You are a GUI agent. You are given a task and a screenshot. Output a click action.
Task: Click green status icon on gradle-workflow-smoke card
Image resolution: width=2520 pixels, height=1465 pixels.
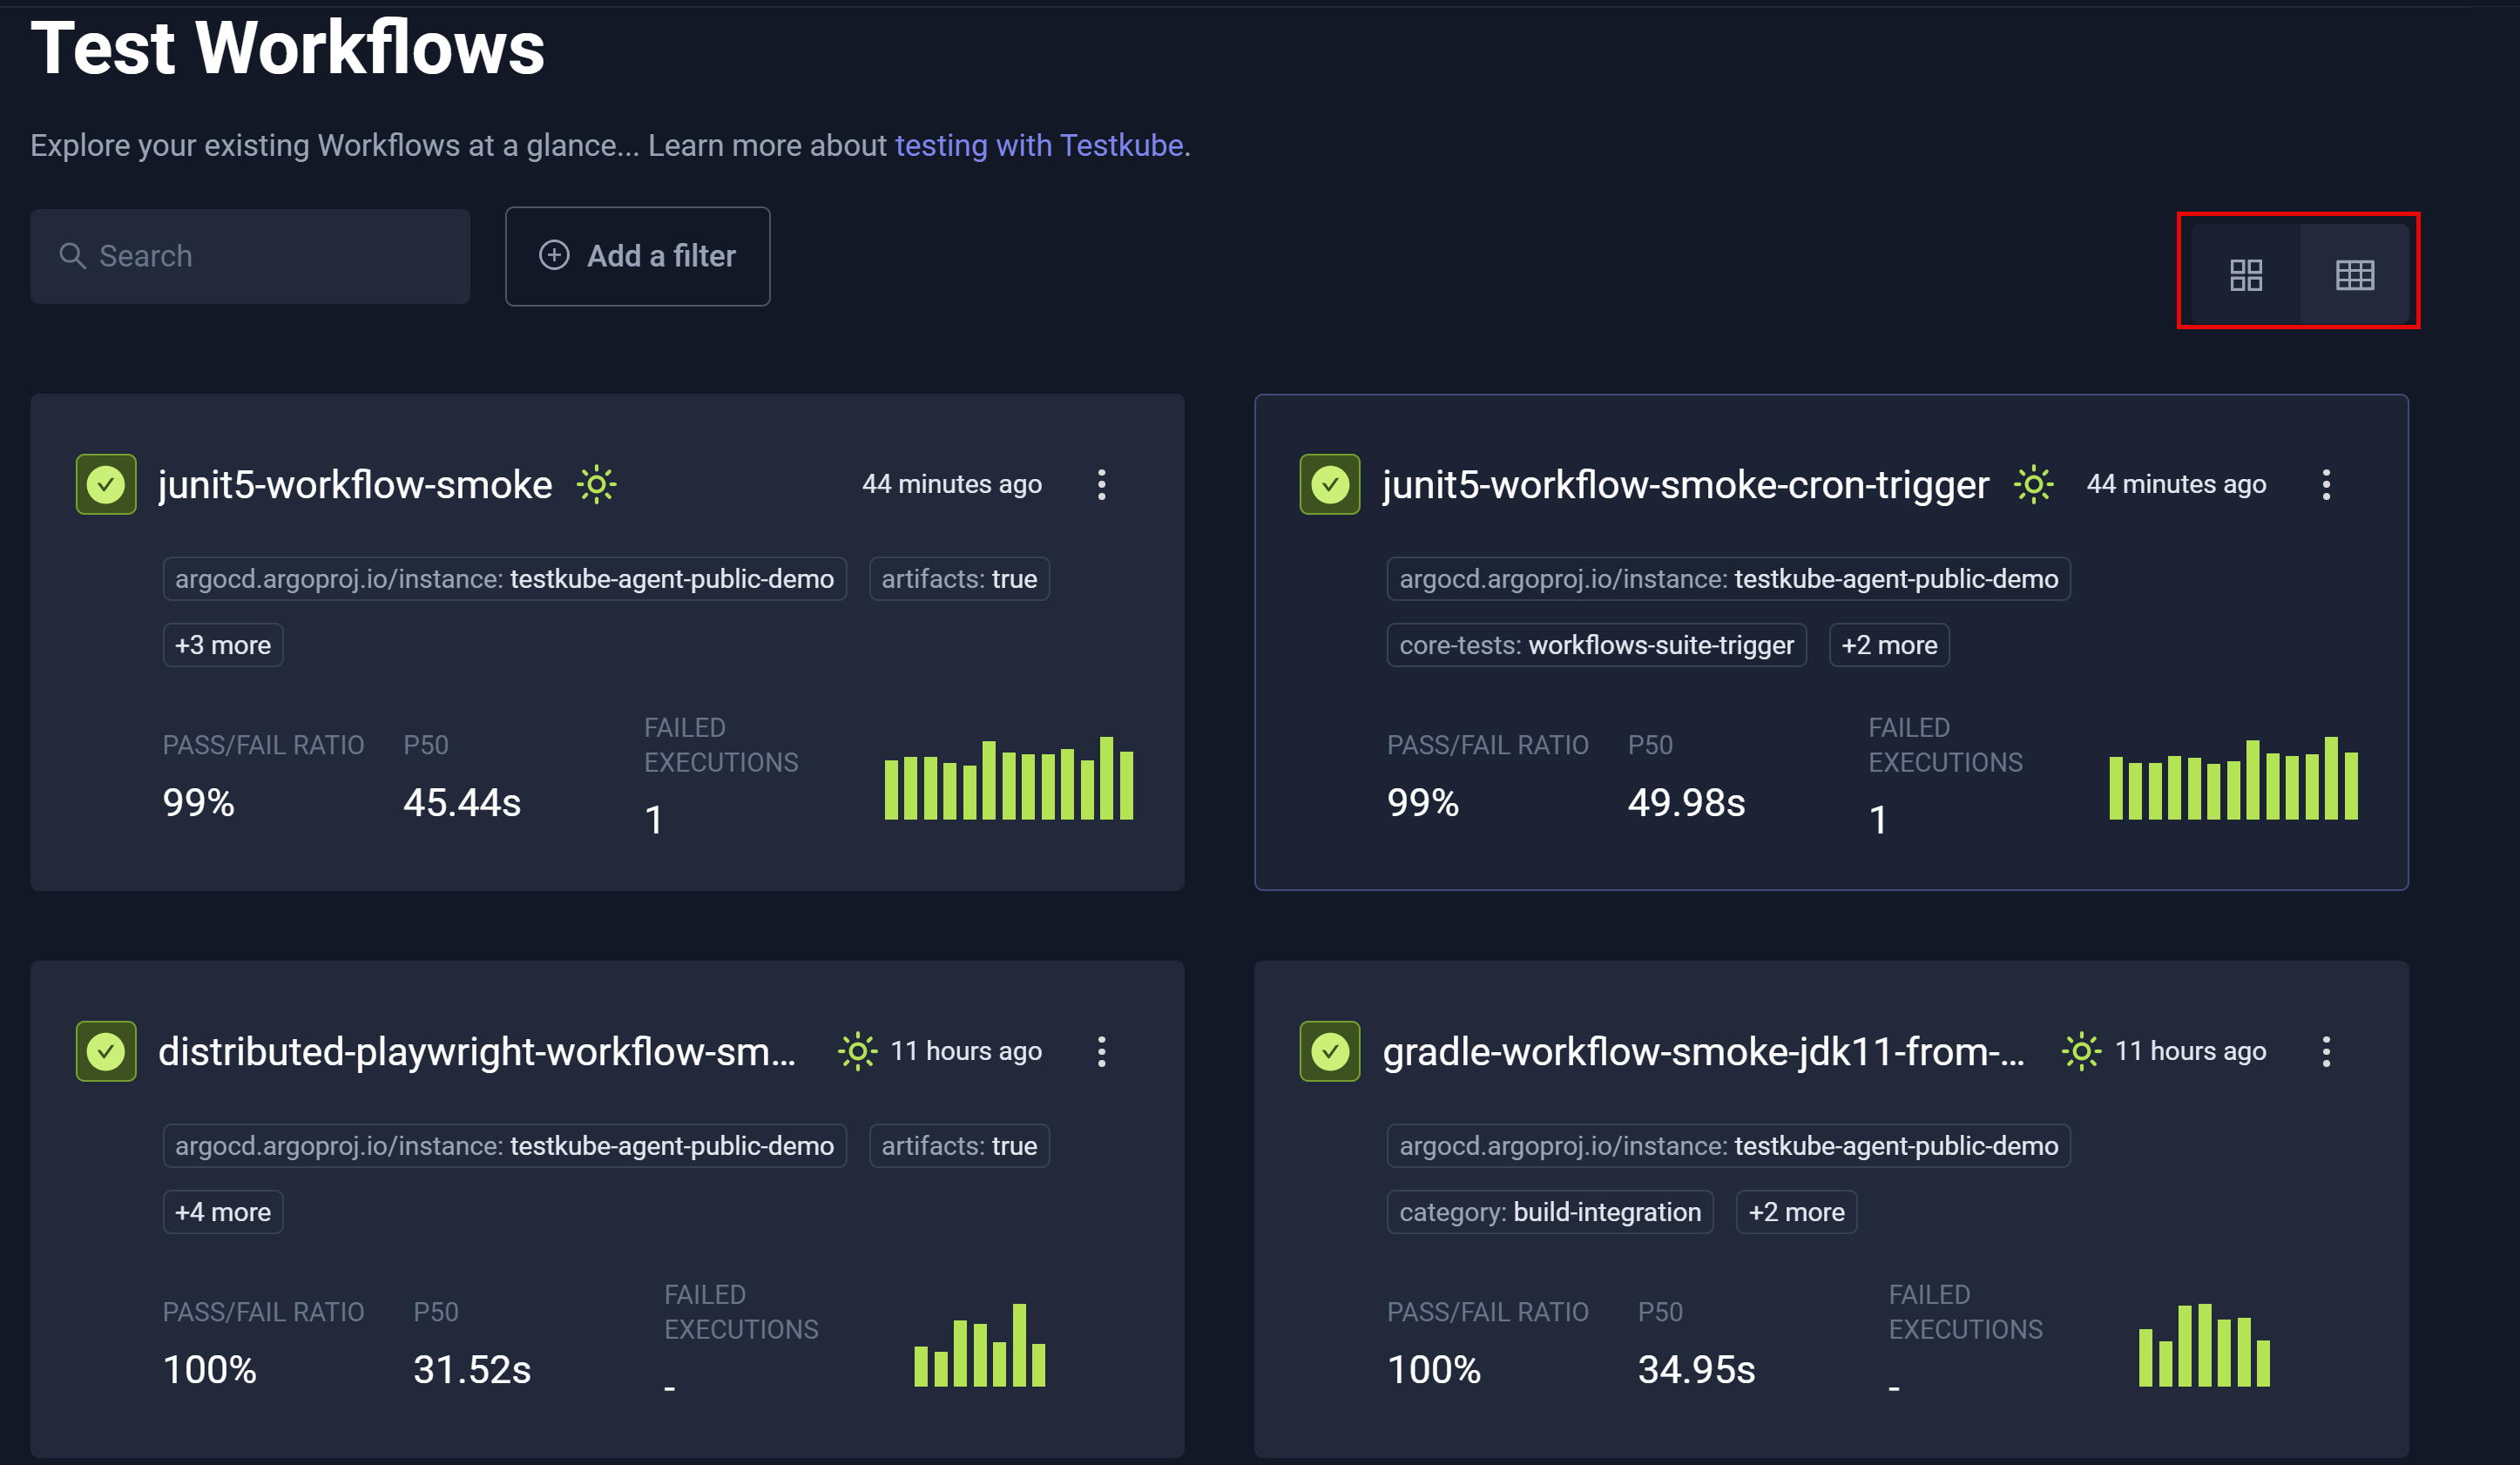pos(1329,1051)
